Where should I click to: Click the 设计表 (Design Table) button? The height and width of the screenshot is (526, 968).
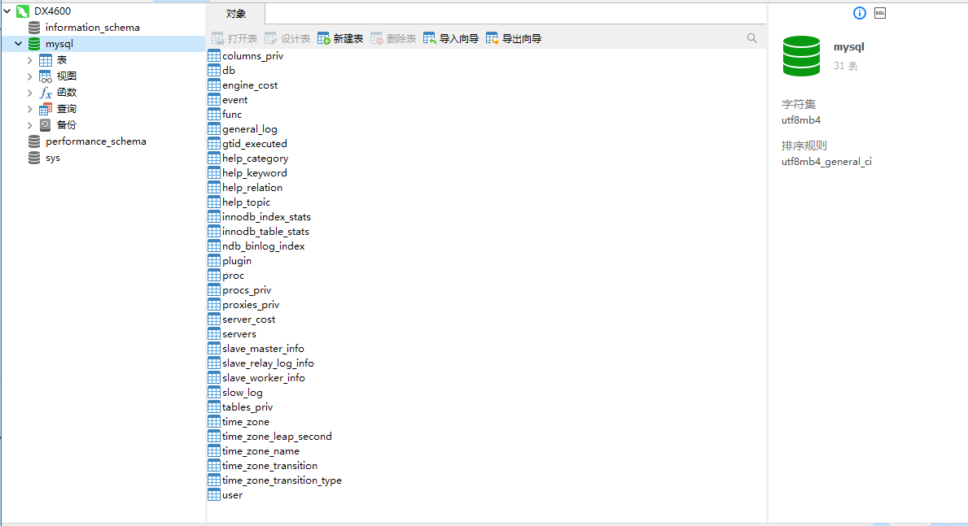(x=287, y=38)
